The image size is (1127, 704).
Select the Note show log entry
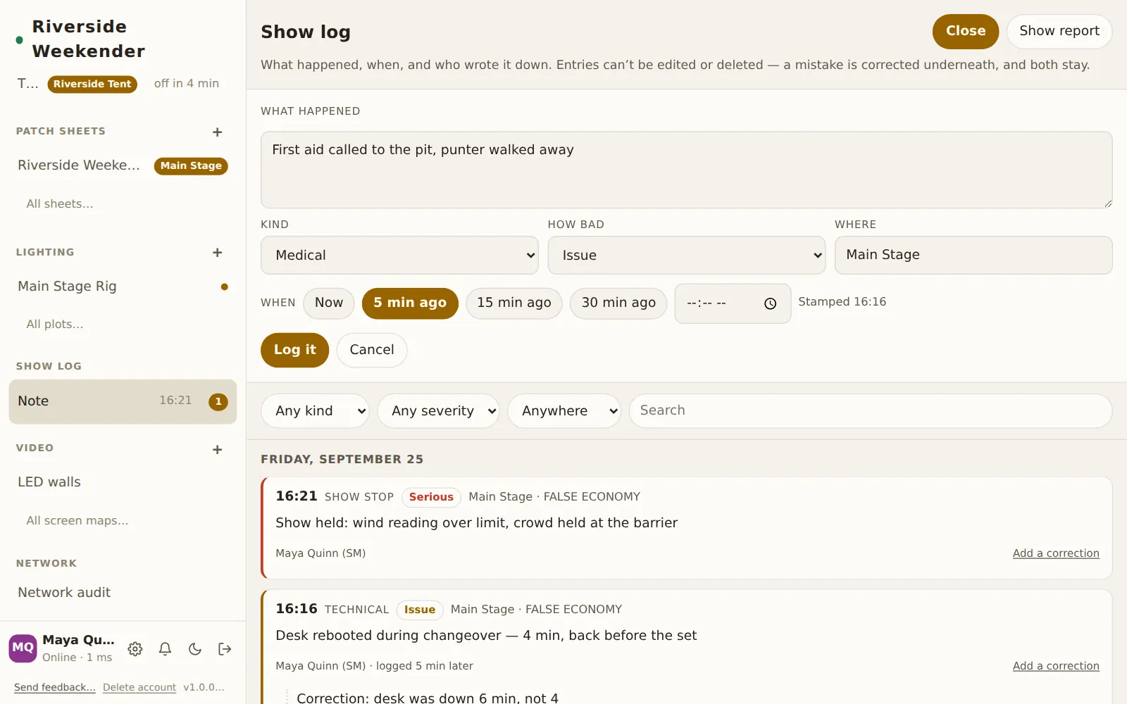click(x=123, y=401)
